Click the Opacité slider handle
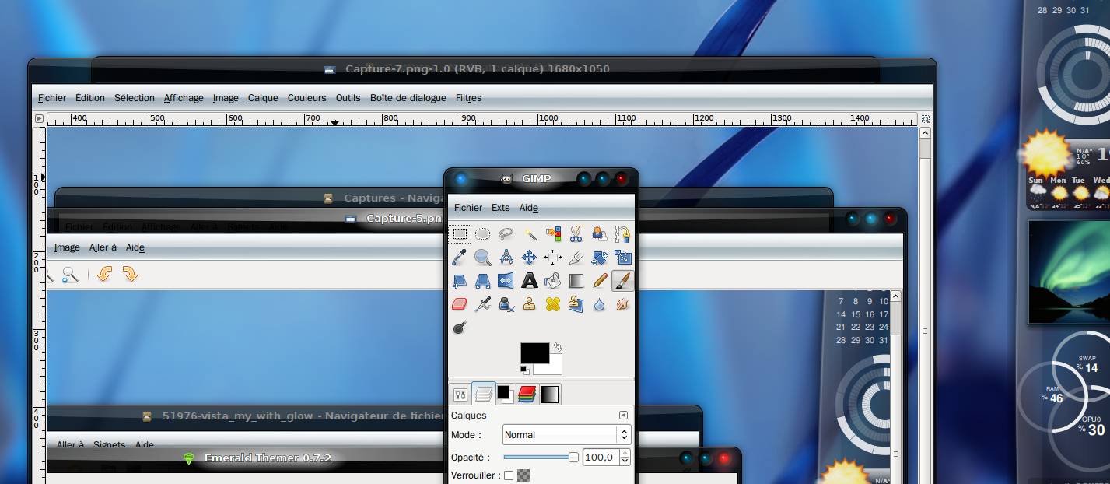Viewport: 1110px width, 484px height. (574, 458)
